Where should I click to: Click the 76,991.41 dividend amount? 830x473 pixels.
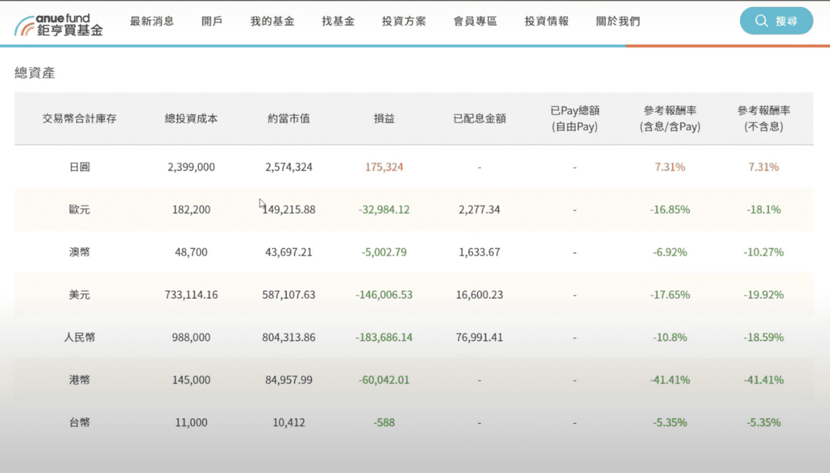(x=479, y=337)
